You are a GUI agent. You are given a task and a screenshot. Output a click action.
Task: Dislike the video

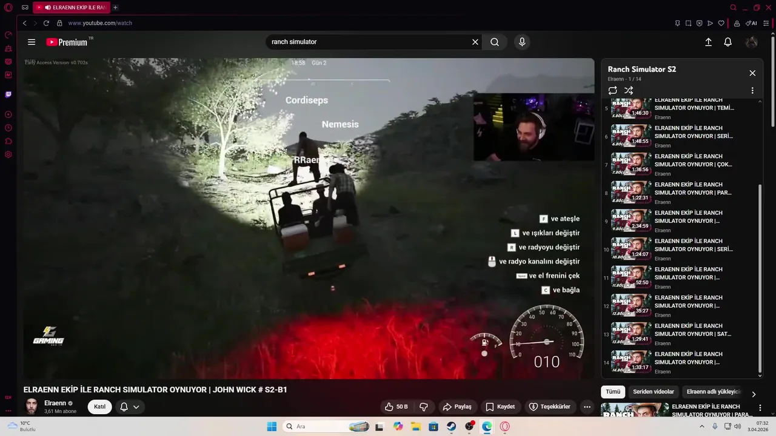tap(424, 406)
